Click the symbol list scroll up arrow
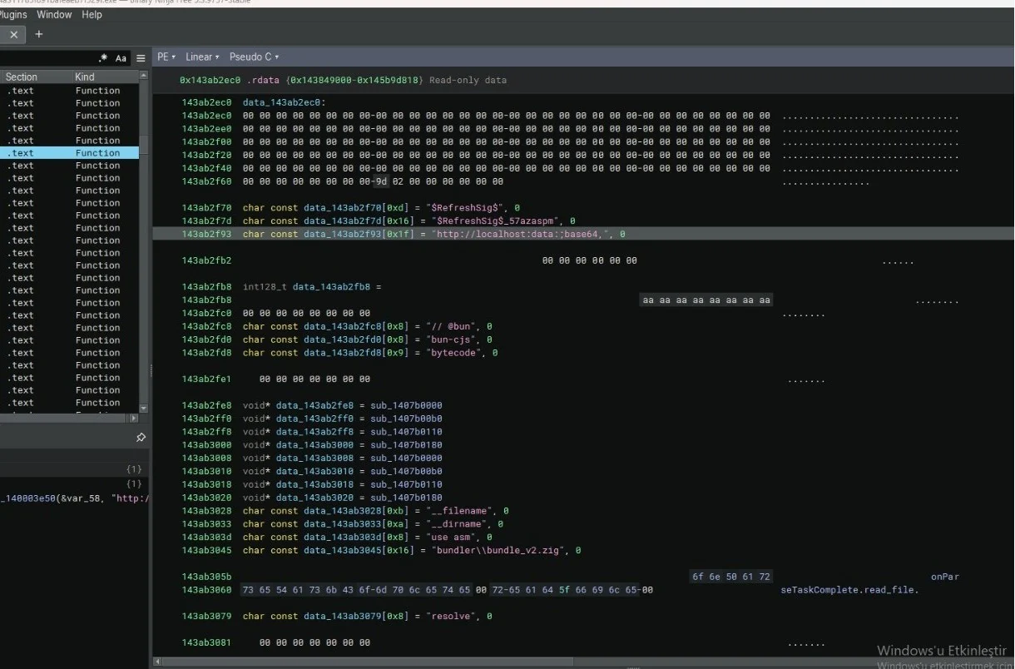This screenshot has height=669, width=1015. [144, 76]
